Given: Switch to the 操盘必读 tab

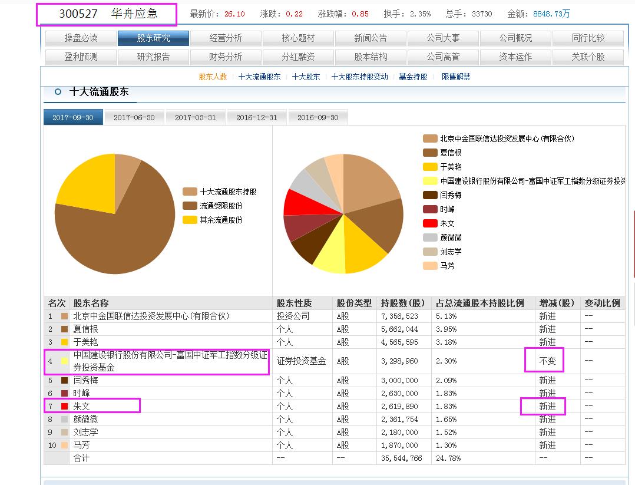Looking at the screenshot, I should point(82,38).
